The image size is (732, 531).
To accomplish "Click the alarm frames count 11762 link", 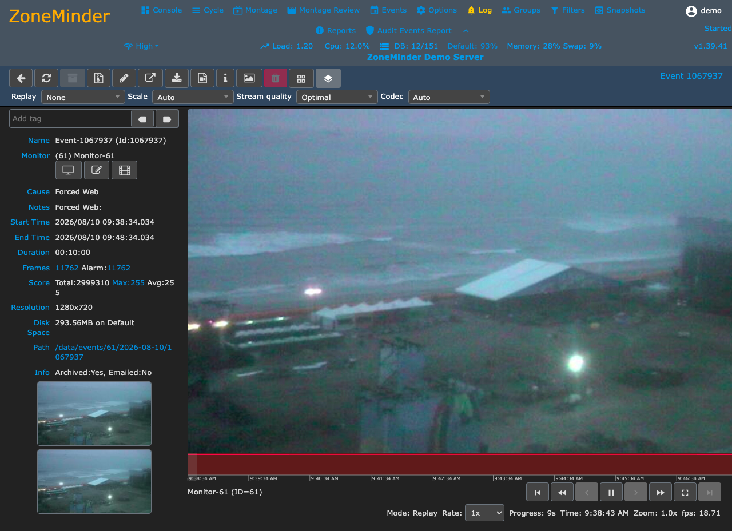I will click(118, 268).
